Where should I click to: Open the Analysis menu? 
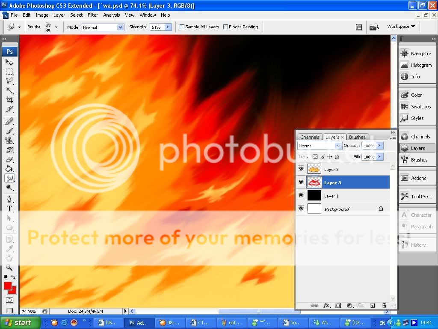point(112,15)
